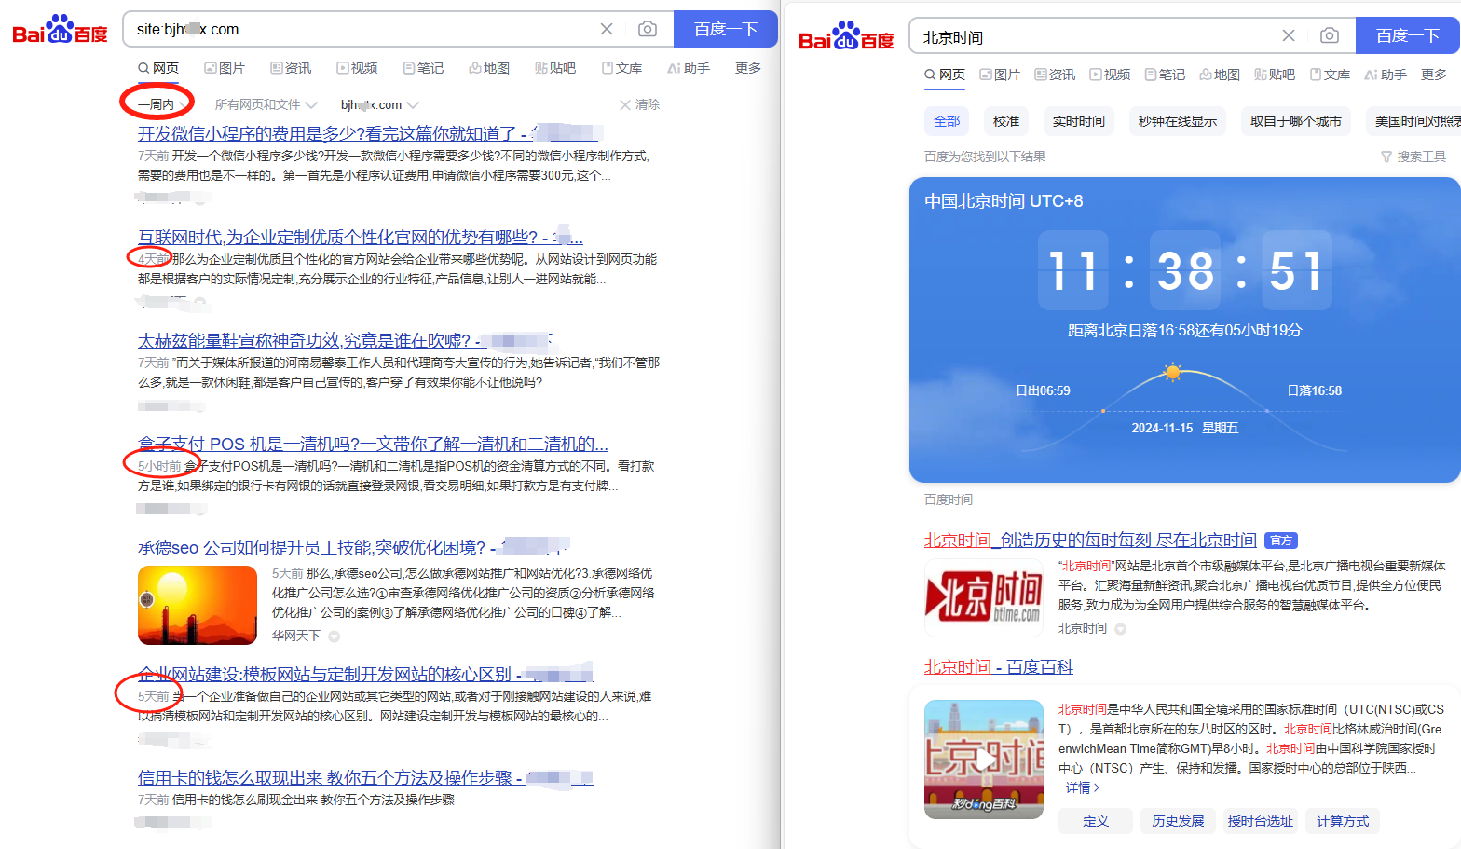Play the 秒懂百科 北京时间 video thumbnail
This screenshot has width=1461, height=849.
click(984, 760)
